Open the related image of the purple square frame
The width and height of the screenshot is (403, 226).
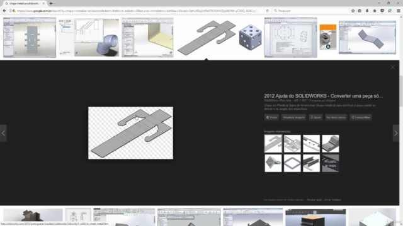pyautogui.click(x=292, y=163)
